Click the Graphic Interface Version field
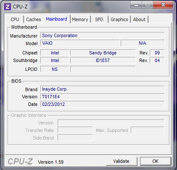Viewport: 177px width, 170px height. click(x=111, y=123)
